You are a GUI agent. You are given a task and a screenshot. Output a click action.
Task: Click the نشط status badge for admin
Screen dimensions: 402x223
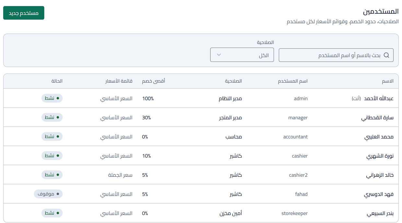tap(52, 98)
